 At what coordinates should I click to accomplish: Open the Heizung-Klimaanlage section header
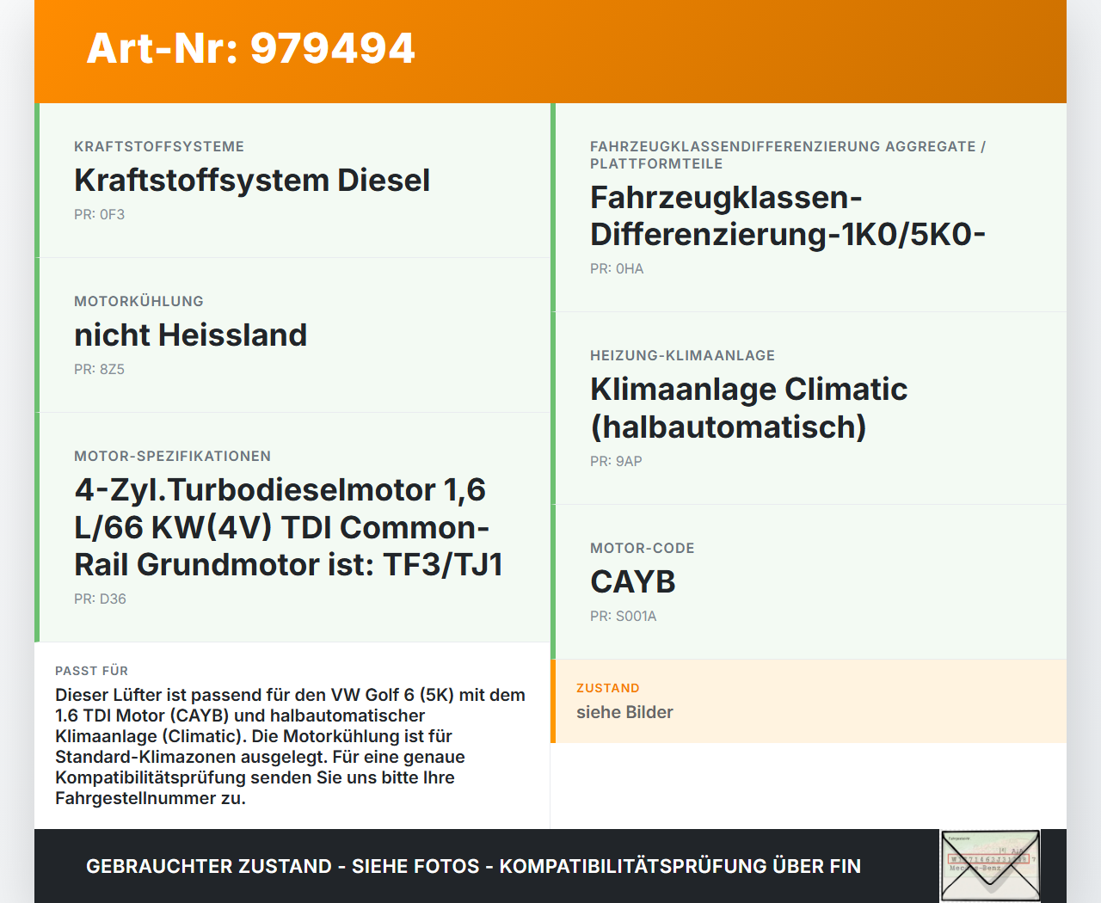682,354
